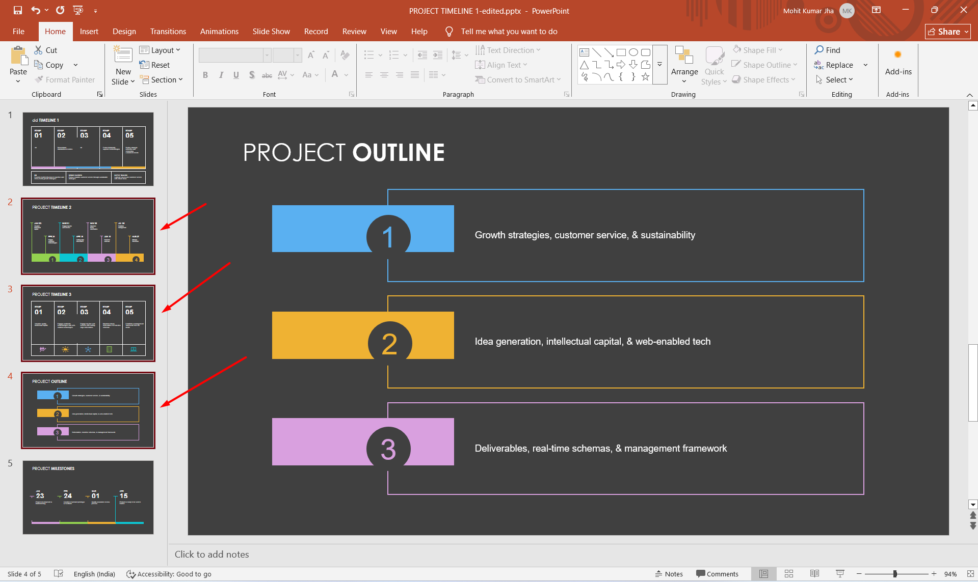Click the Redo (repeat) icon
This screenshot has height=582, width=978.
[x=60, y=10]
